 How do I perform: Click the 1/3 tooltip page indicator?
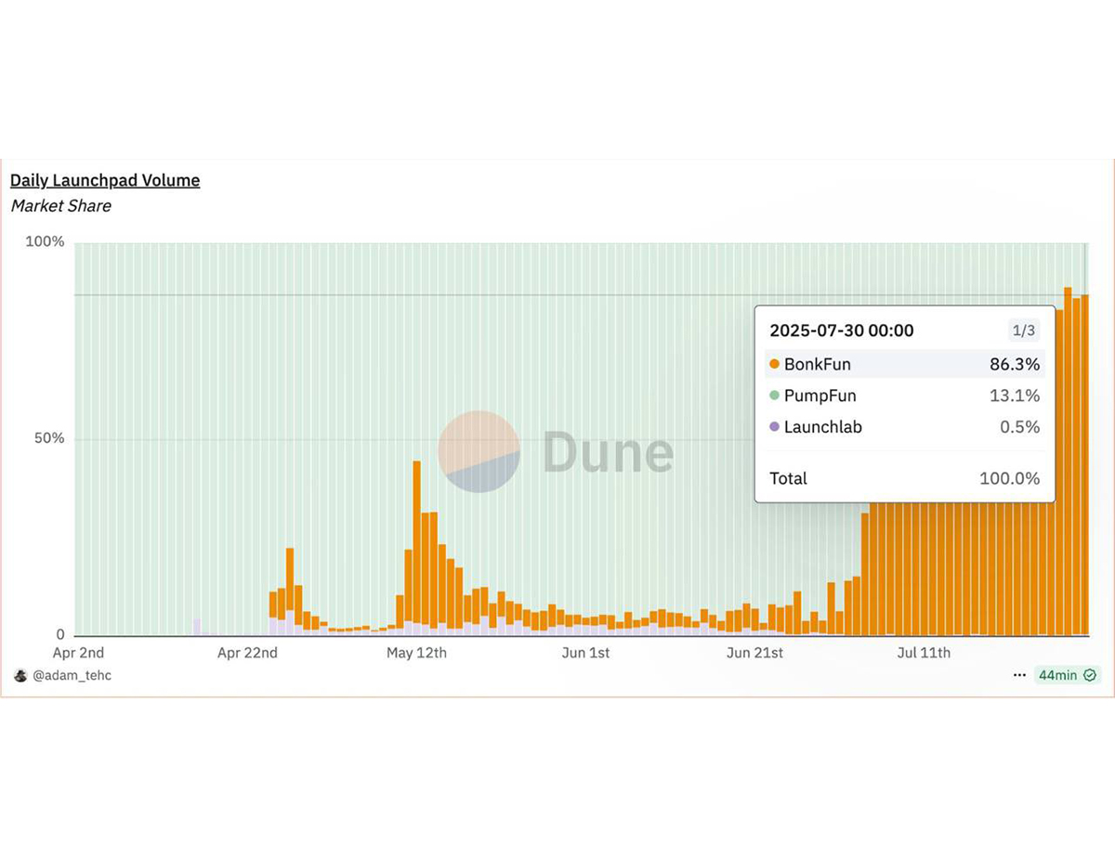1023,330
